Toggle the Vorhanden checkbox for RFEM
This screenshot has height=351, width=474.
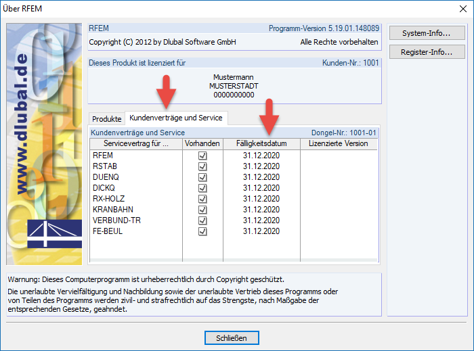(x=202, y=156)
